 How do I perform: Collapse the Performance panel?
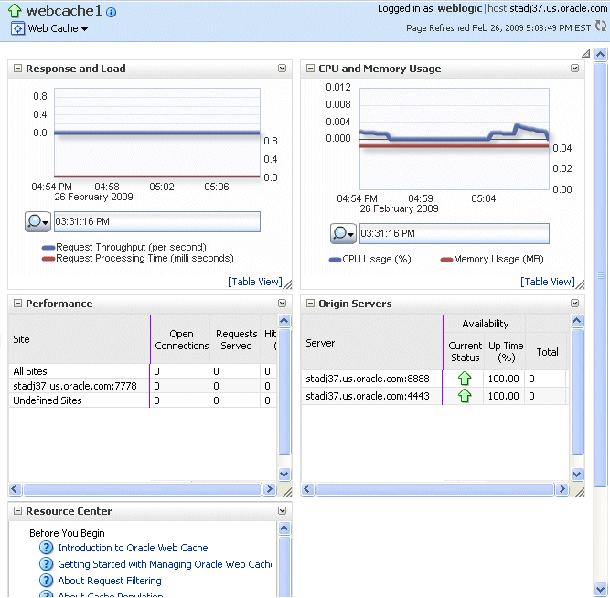pyautogui.click(x=17, y=304)
